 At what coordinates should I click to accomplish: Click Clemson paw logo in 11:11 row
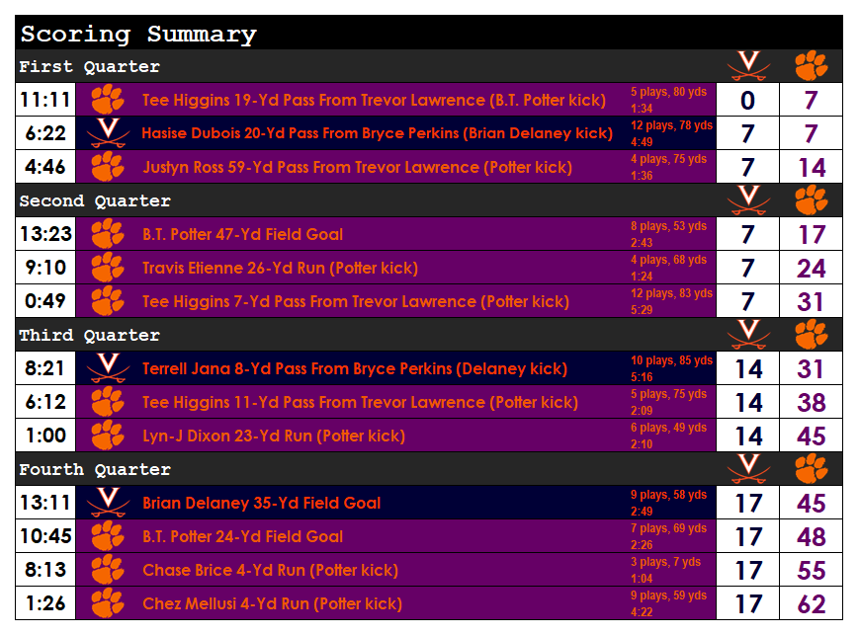(108, 100)
